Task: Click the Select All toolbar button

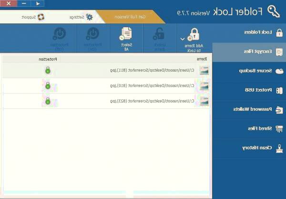Action: [126, 39]
